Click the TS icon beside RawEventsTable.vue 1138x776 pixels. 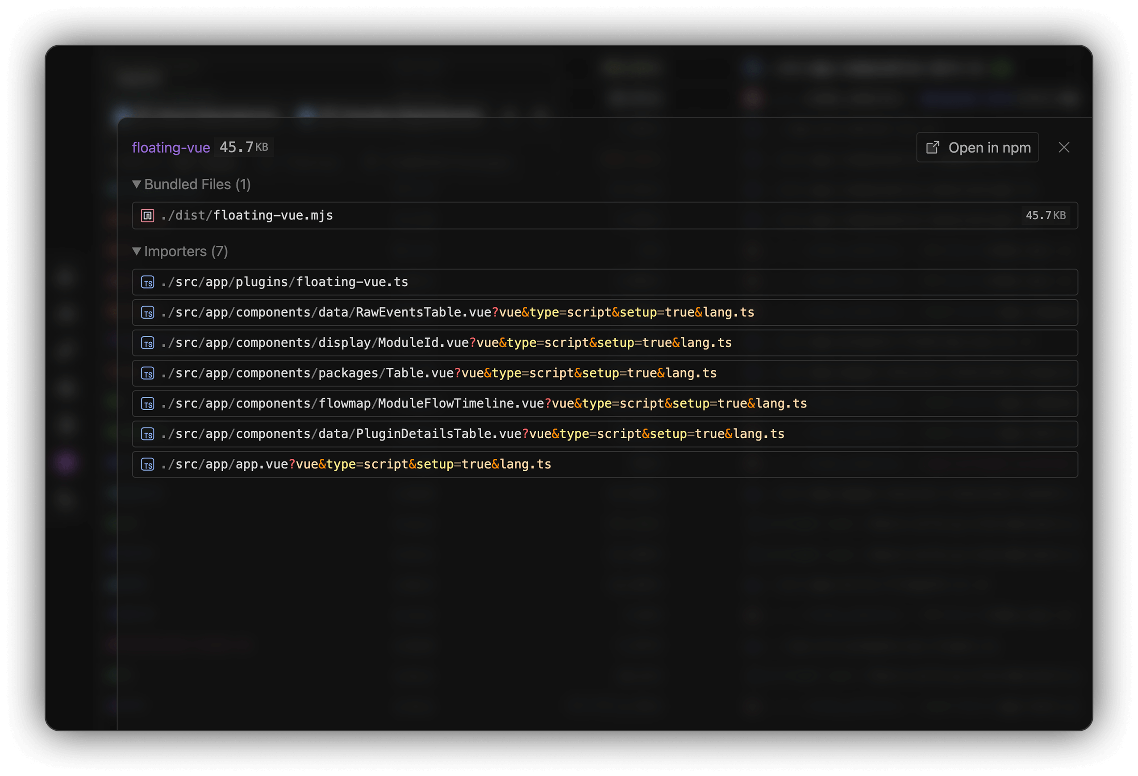tap(147, 313)
